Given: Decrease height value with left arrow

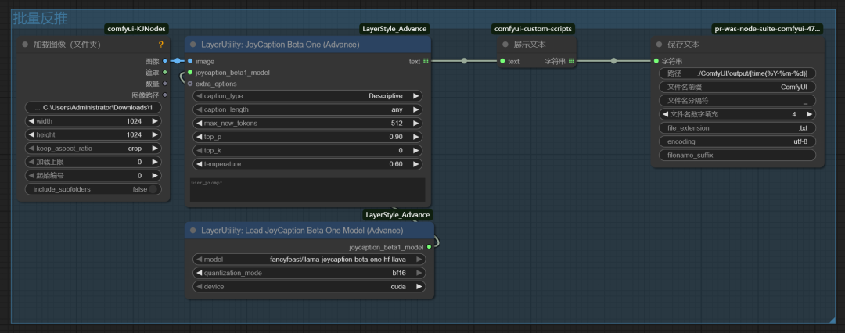Looking at the screenshot, I should pos(31,134).
